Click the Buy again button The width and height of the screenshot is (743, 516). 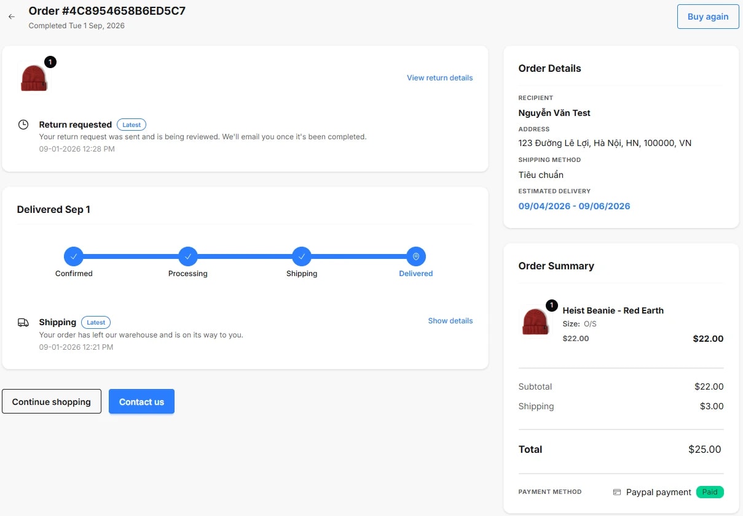click(x=708, y=17)
